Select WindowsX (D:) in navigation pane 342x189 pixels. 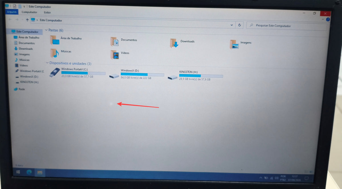coord(27,77)
